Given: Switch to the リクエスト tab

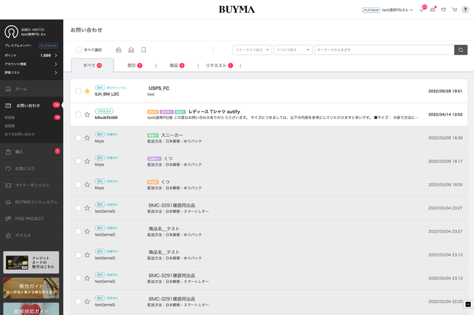Looking at the screenshot, I should click(219, 65).
